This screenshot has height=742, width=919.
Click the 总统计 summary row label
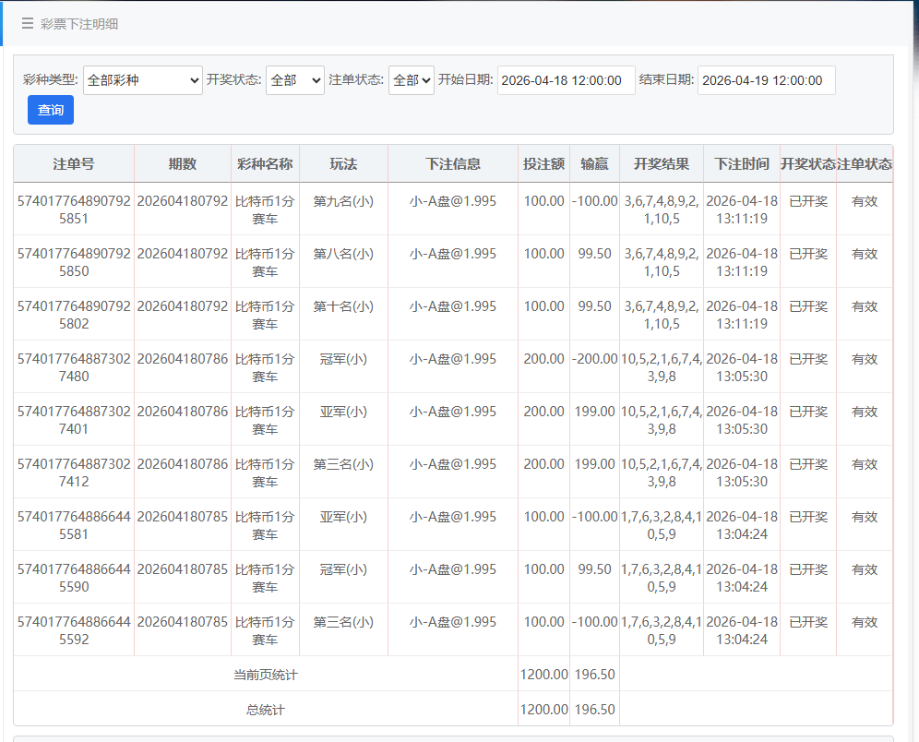pos(266,710)
